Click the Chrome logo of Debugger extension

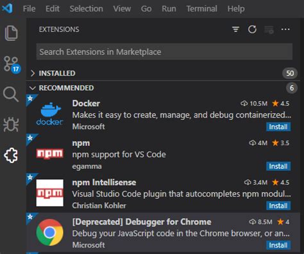click(x=50, y=232)
